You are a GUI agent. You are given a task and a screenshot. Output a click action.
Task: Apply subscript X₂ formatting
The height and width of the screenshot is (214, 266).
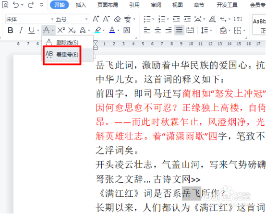tap(72, 31)
